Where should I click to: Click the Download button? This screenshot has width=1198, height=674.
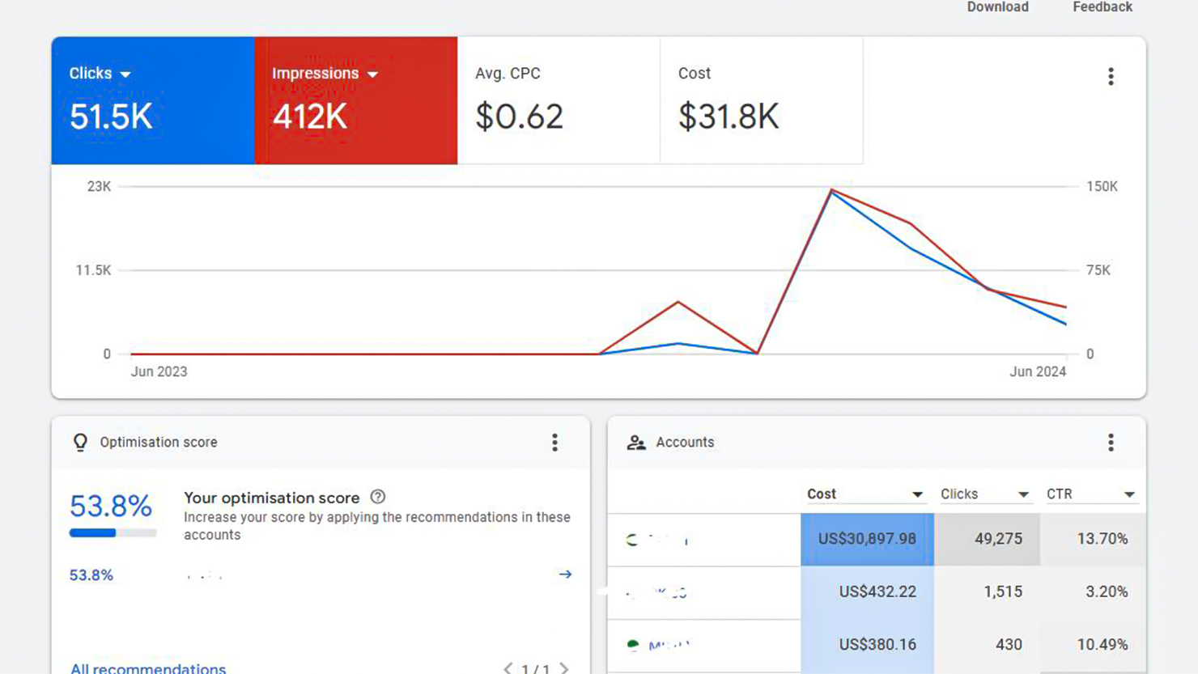coord(997,7)
